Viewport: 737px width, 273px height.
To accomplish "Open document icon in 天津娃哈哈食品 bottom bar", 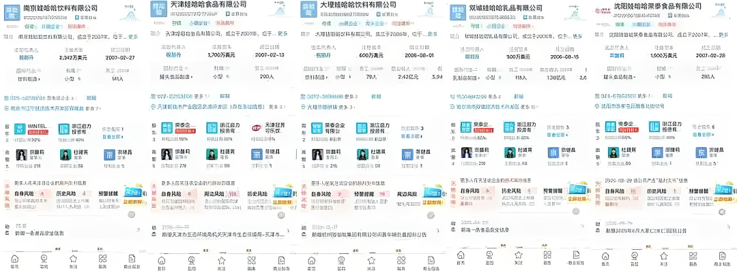I will click(281, 260).
